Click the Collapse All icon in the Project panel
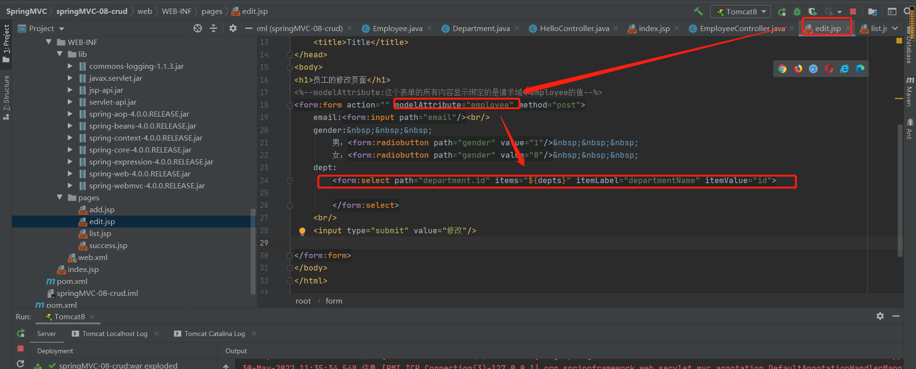The width and height of the screenshot is (916, 369). pos(213,29)
